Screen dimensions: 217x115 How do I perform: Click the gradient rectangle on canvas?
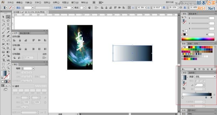(x=133, y=53)
